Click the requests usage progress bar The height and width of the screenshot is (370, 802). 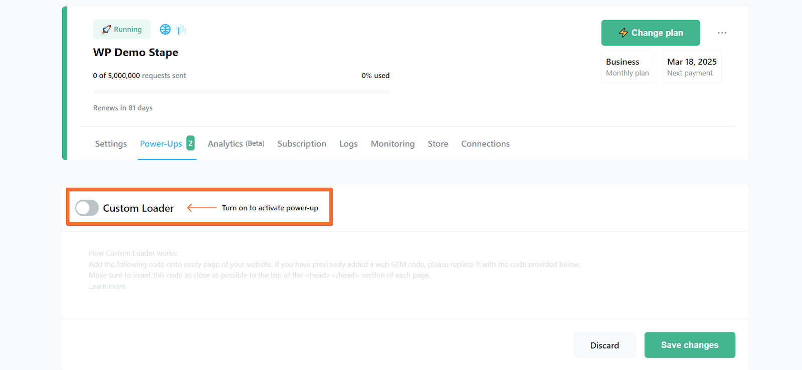[241, 92]
